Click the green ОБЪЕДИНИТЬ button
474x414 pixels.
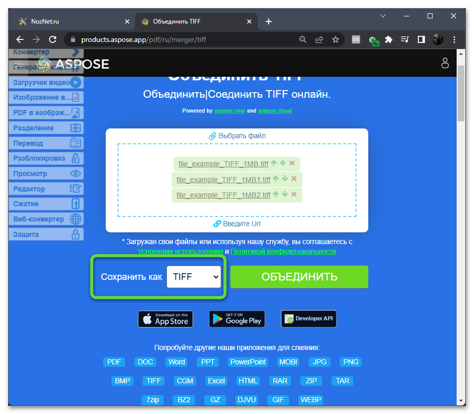(299, 277)
